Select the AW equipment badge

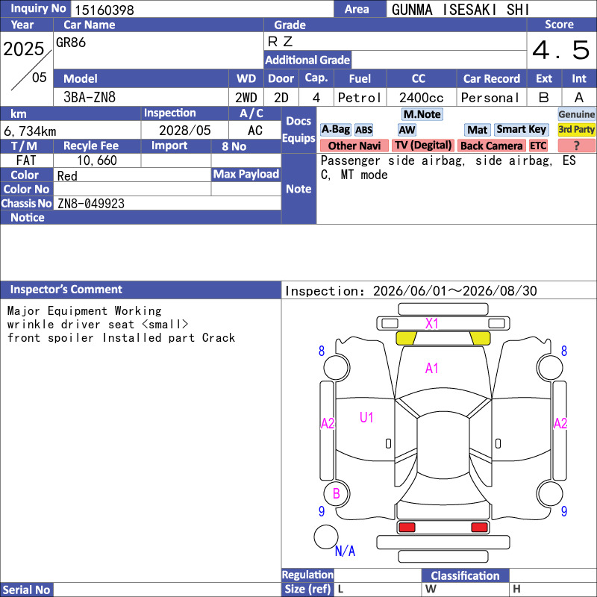(x=407, y=130)
